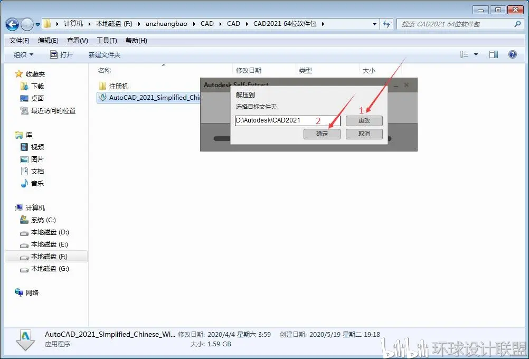Click 计算机 in the address breadcrumb
The image size is (529, 359).
point(73,24)
